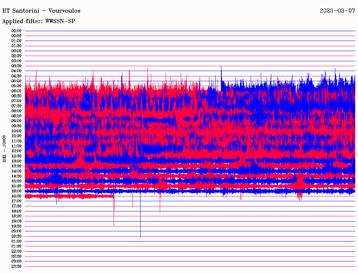Click the 10:00 time marker
The width and height of the screenshot is (358, 273).
(16, 131)
